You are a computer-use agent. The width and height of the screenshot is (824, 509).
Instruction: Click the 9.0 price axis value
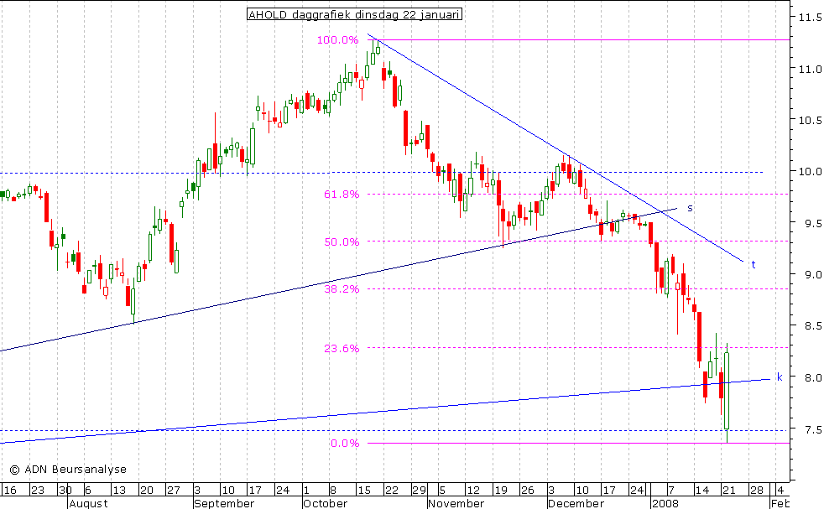click(812, 275)
